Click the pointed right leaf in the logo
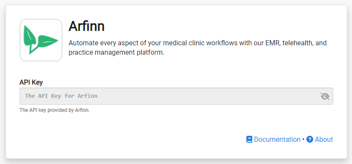This screenshot has width=352, height=164. [47, 41]
